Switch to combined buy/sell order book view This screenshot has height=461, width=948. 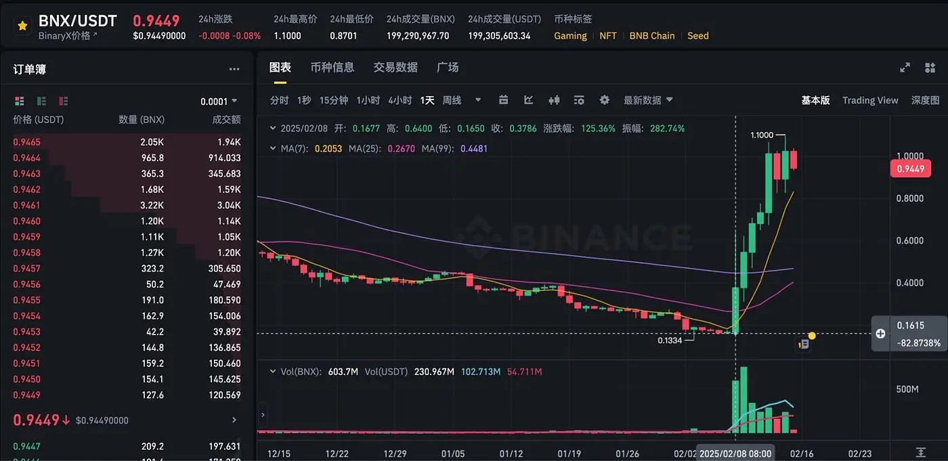pyautogui.click(x=19, y=101)
